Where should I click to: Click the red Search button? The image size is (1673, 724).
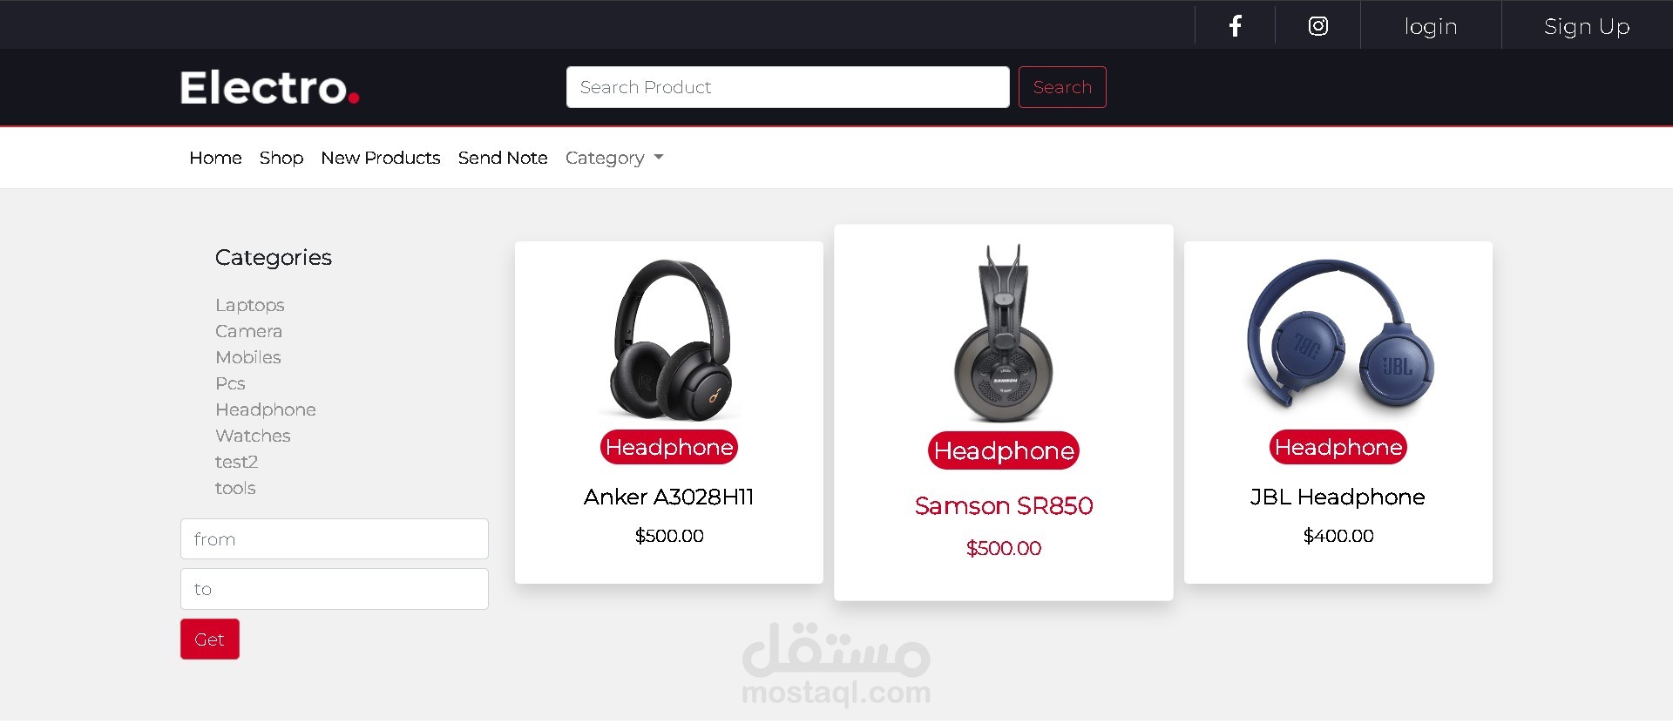(x=1062, y=87)
